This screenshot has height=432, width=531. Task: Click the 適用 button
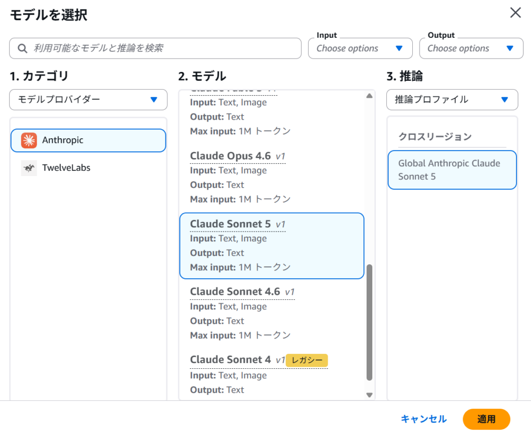[x=486, y=419]
